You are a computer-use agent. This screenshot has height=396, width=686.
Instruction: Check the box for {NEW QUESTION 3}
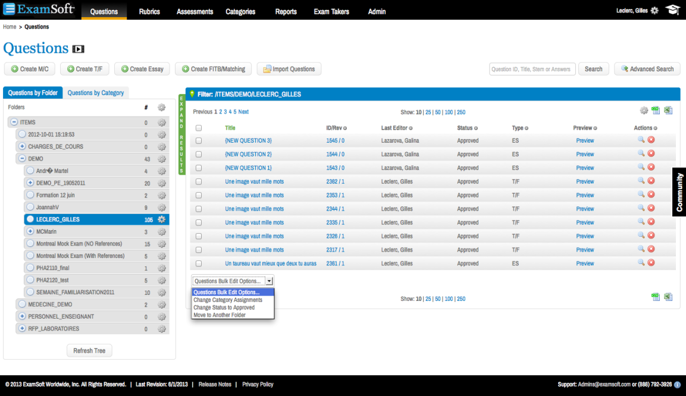click(199, 141)
